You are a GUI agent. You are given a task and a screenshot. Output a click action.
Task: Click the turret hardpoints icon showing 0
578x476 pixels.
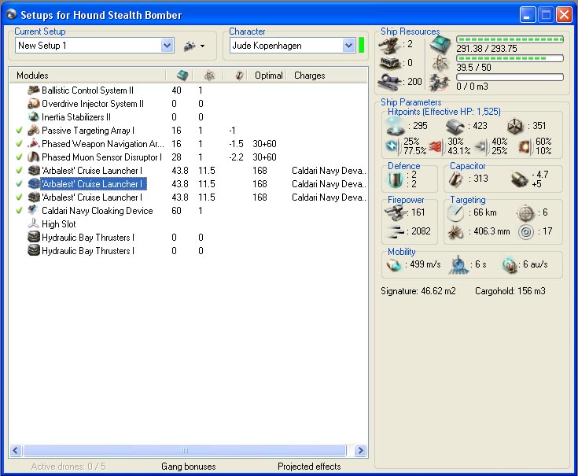tap(390, 63)
